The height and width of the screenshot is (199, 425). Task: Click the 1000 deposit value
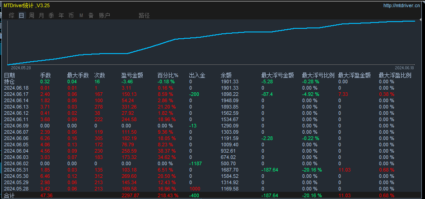tap(194, 189)
